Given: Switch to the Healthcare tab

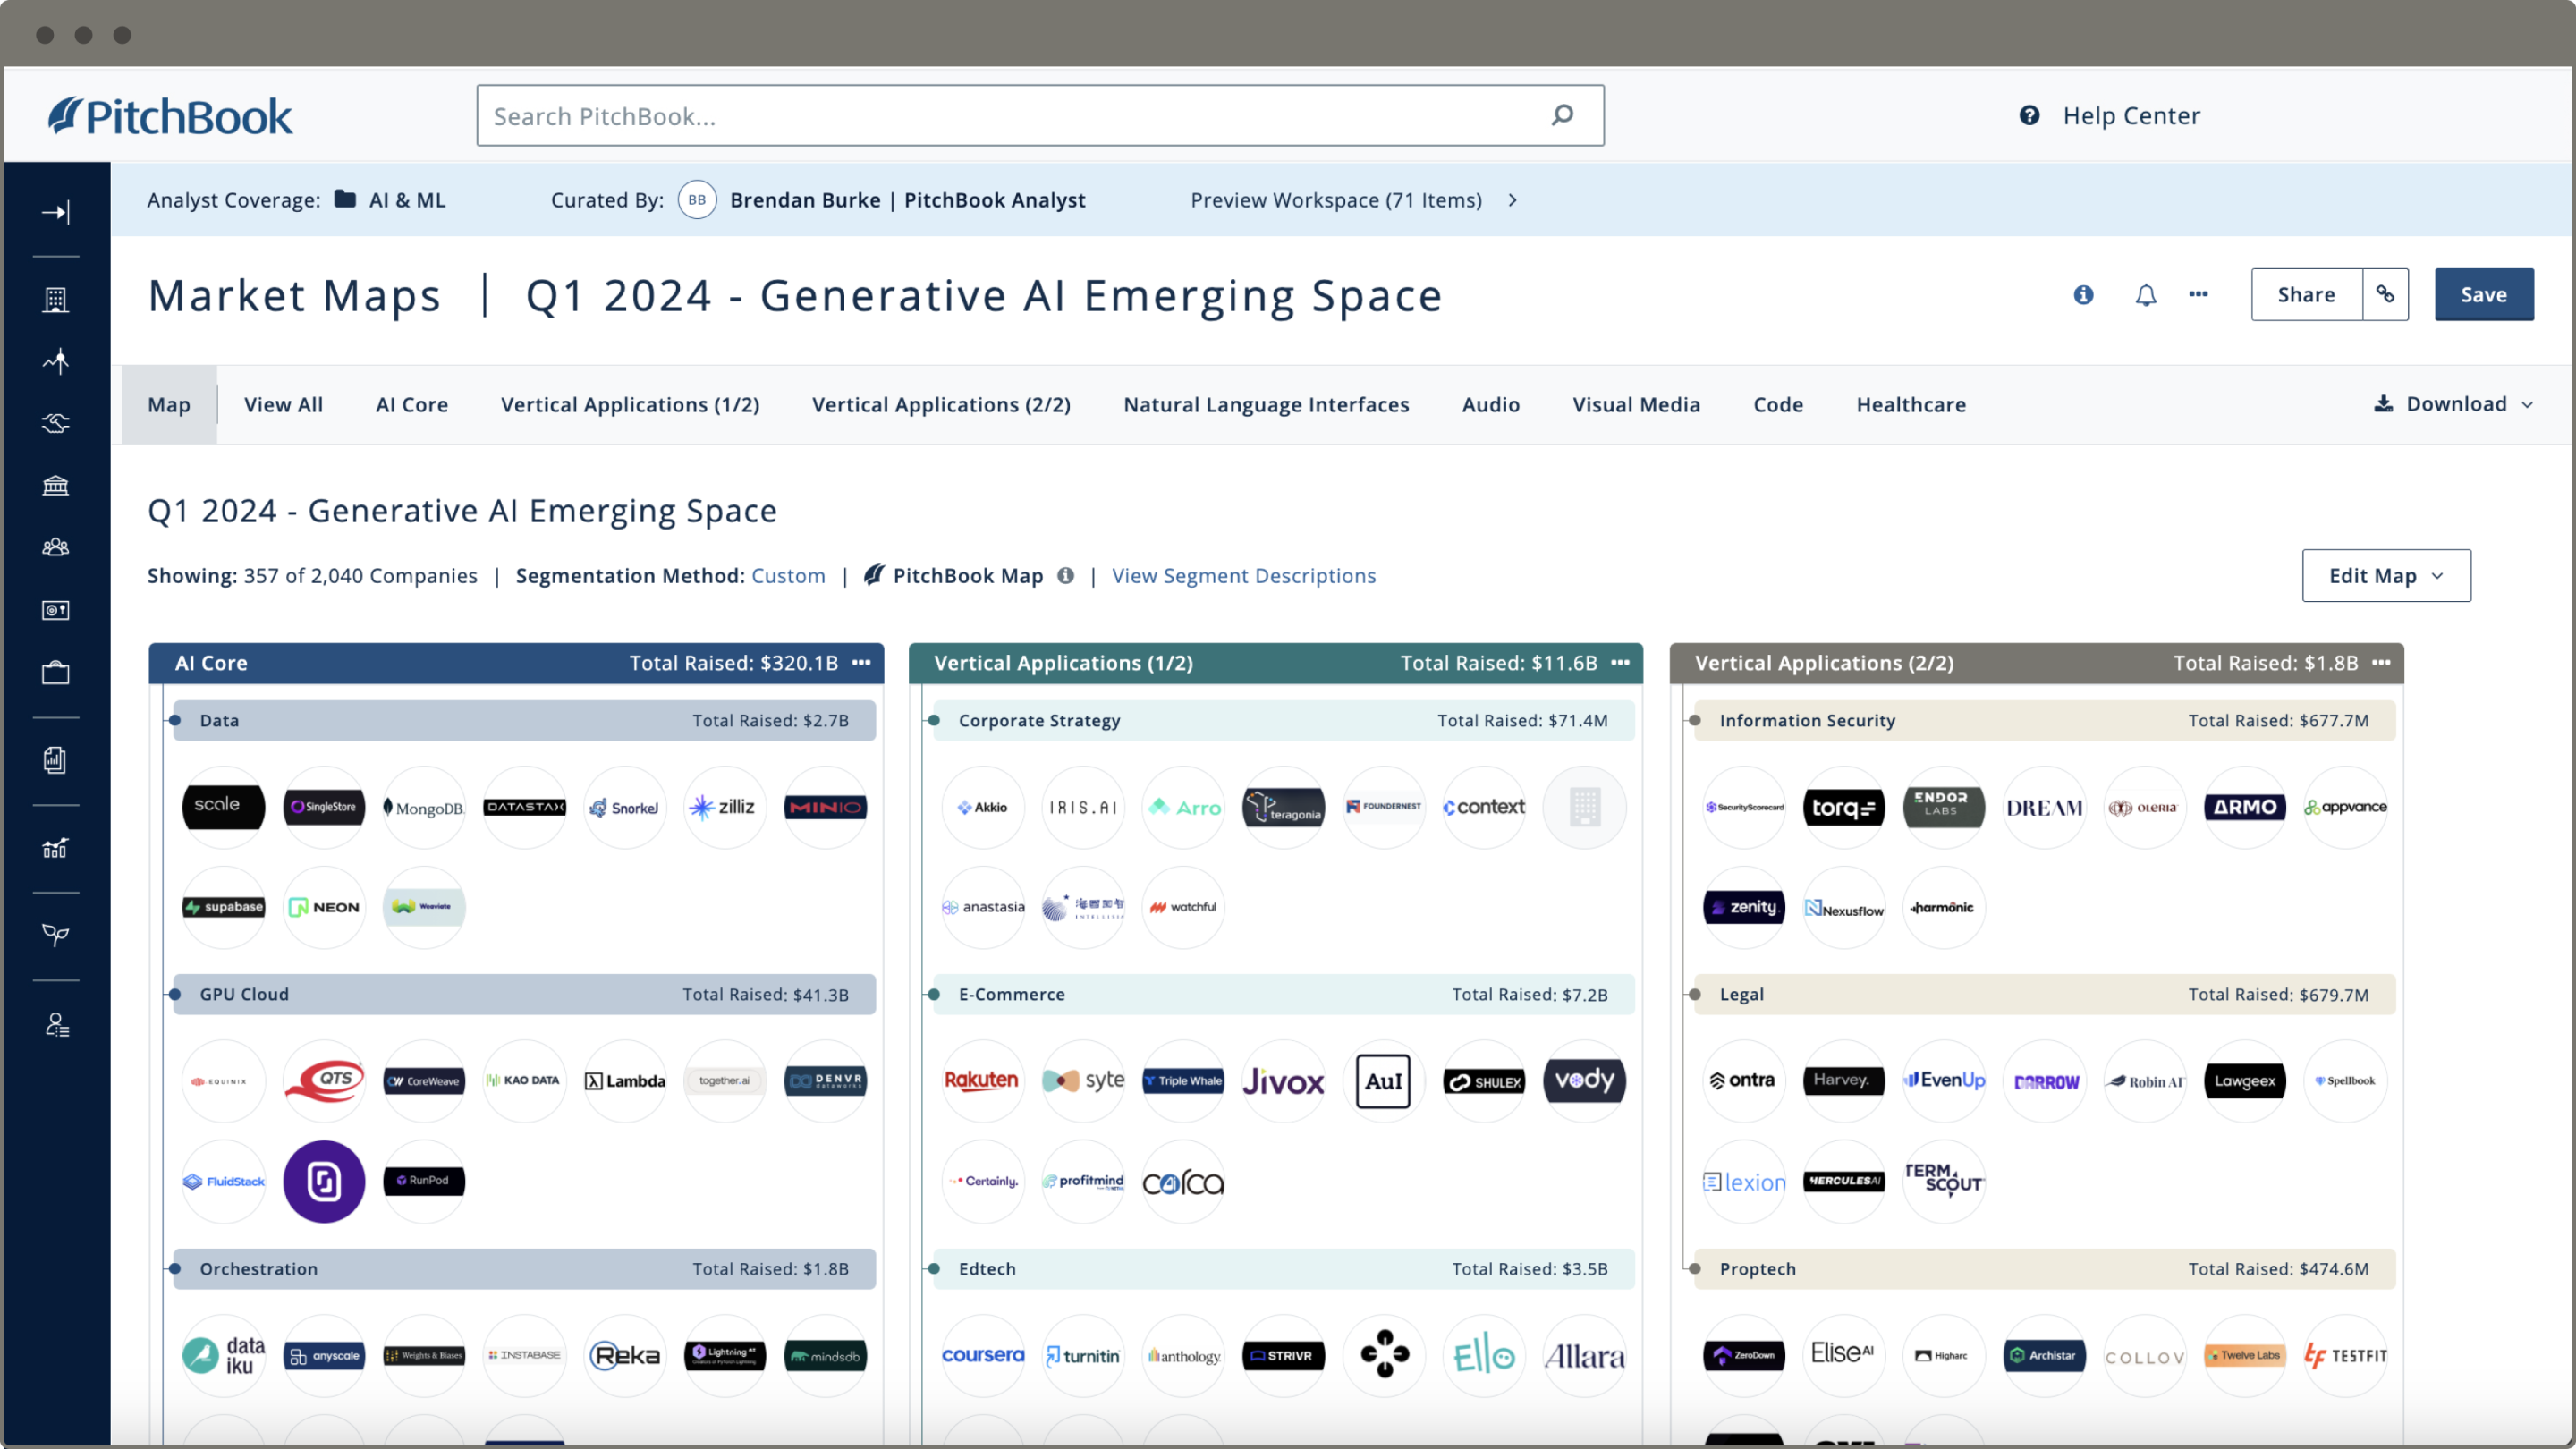Looking at the screenshot, I should click(x=1911, y=405).
